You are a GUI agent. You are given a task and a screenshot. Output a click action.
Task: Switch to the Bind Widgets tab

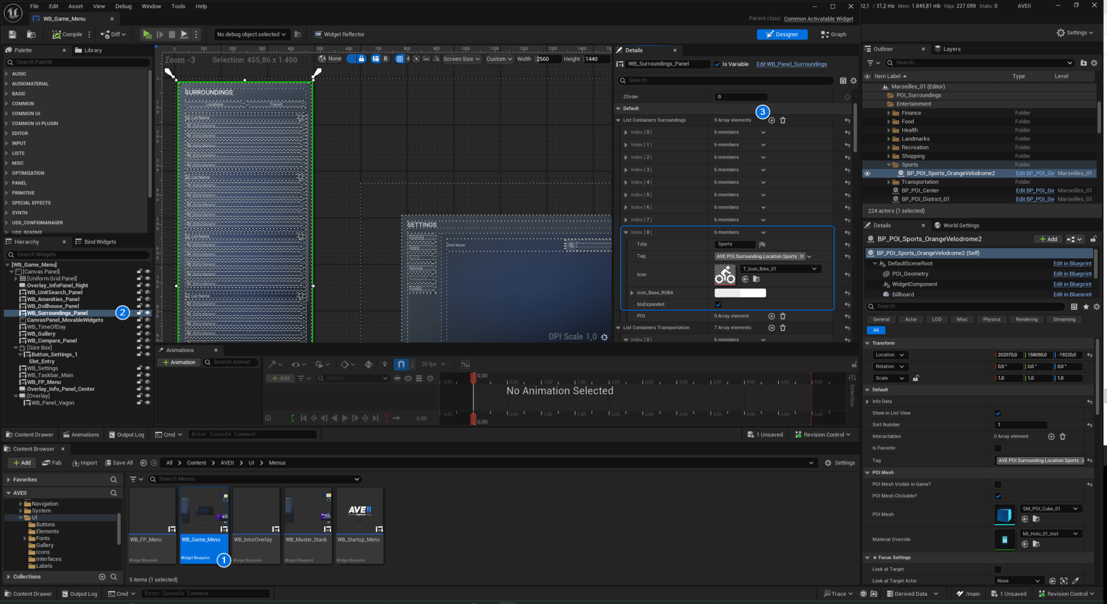tap(96, 242)
